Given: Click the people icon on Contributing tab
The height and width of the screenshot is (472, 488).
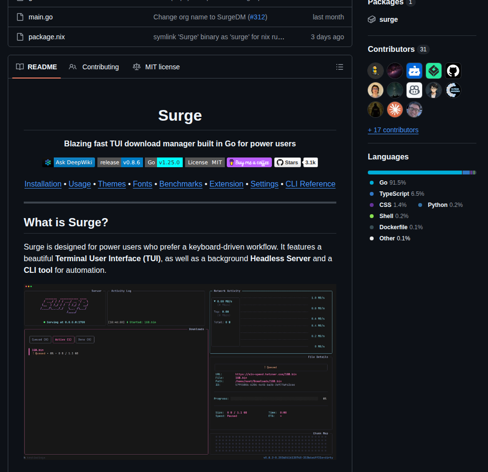Looking at the screenshot, I should 73,67.
